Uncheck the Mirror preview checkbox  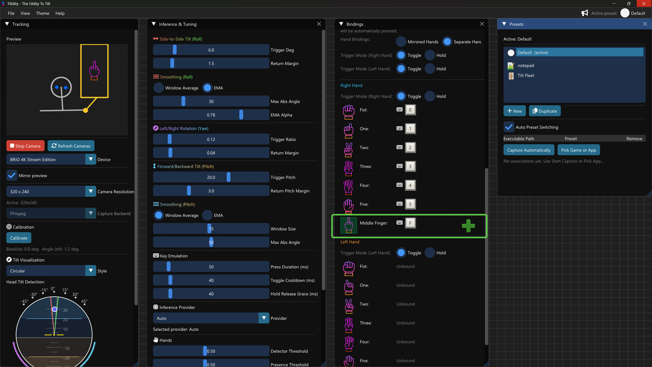(x=12, y=175)
